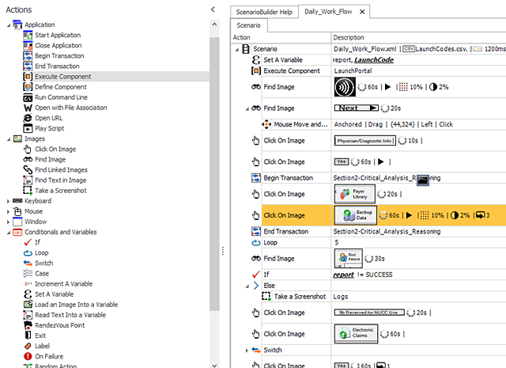The image size is (506, 368).
Task: Click the Actions list scroll up arrow
Action: pyautogui.click(x=214, y=25)
